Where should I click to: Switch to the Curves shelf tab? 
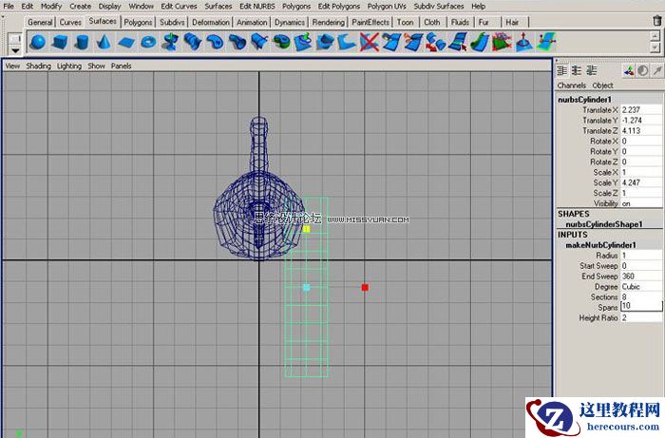click(x=70, y=22)
